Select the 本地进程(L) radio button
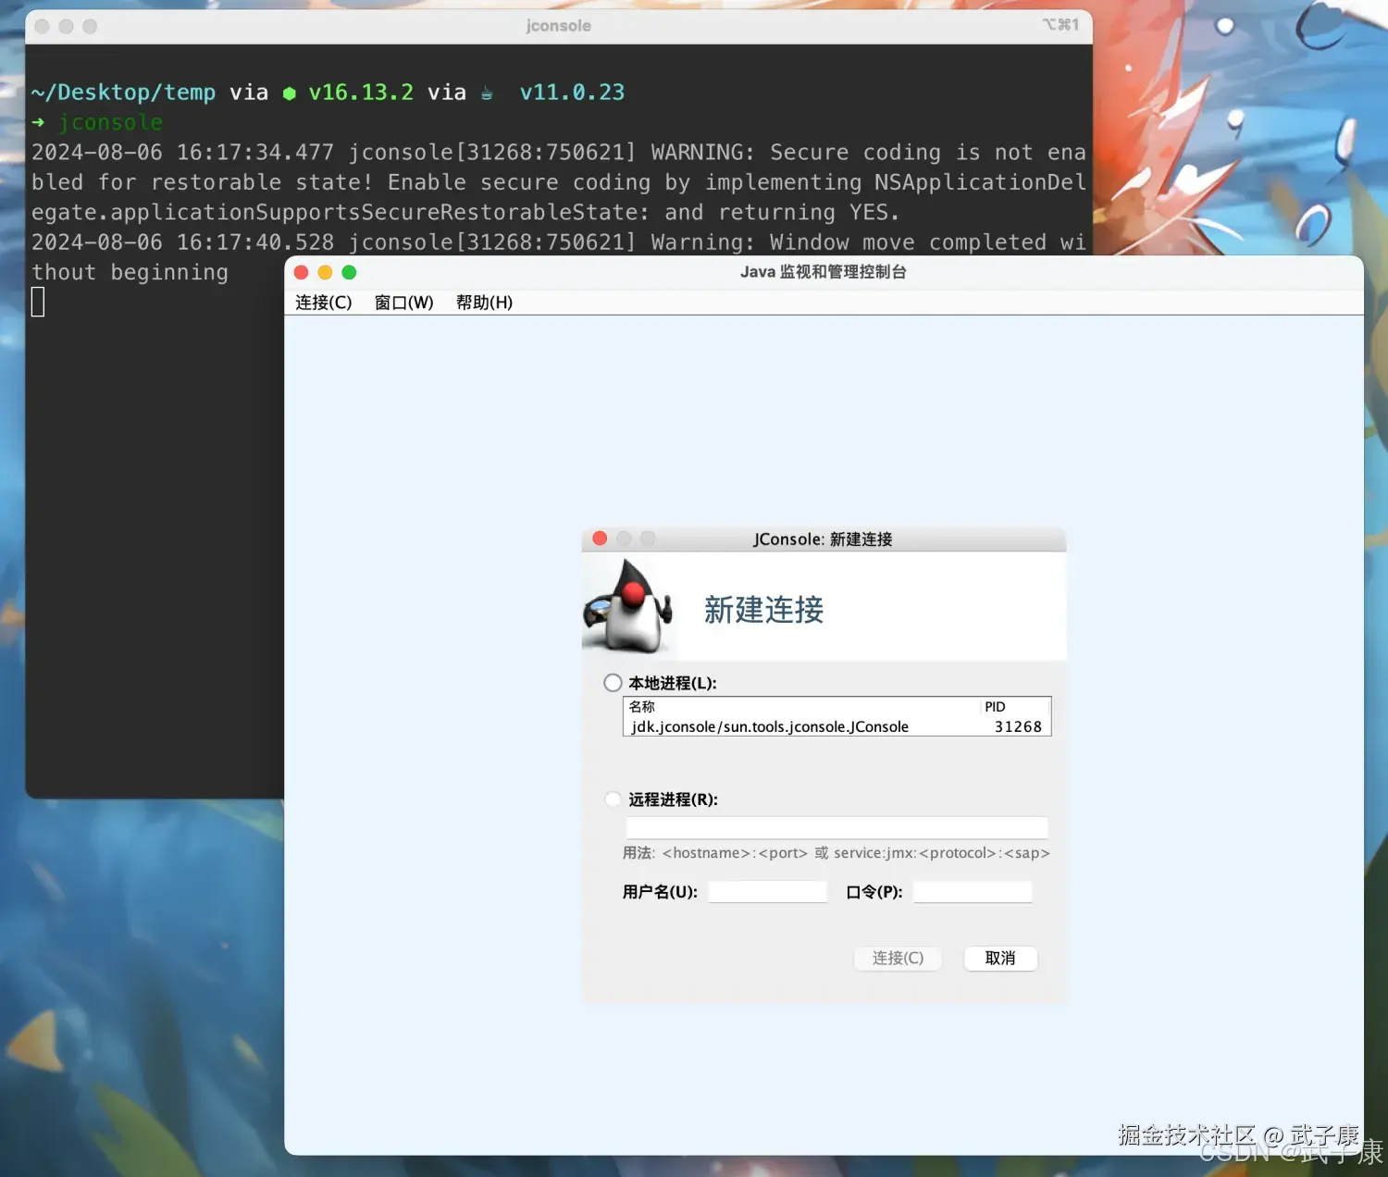Viewport: 1388px width, 1177px height. click(613, 683)
